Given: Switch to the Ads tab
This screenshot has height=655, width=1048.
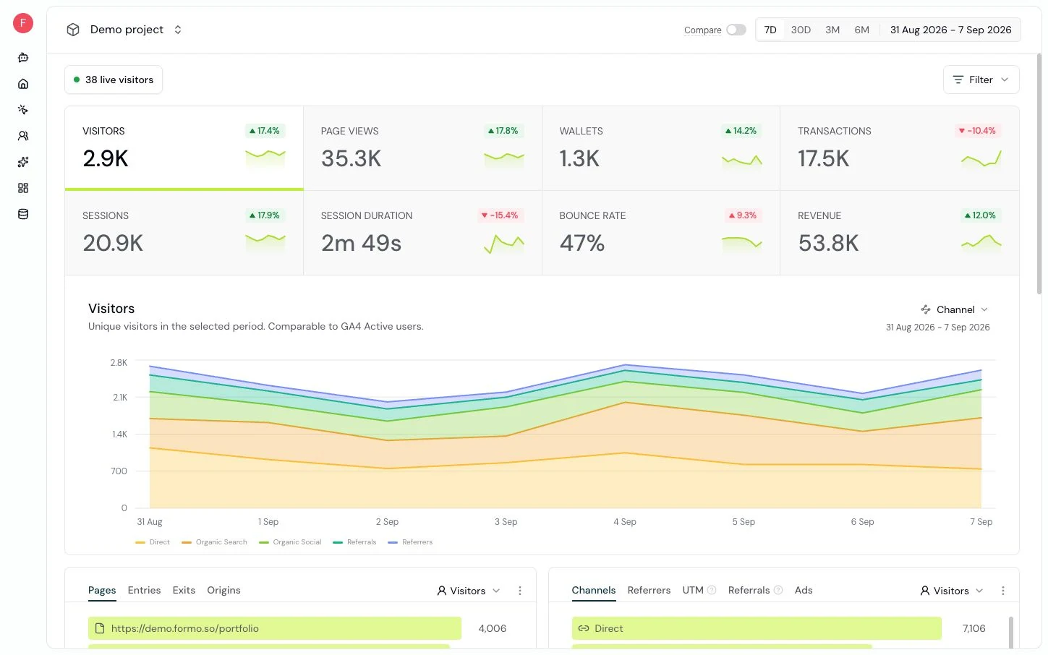Looking at the screenshot, I should [804, 590].
